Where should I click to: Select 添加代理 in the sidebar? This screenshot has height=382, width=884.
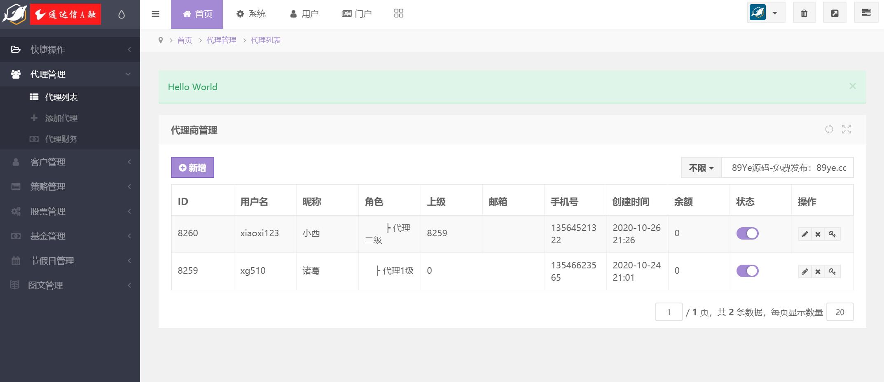[x=61, y=118]
